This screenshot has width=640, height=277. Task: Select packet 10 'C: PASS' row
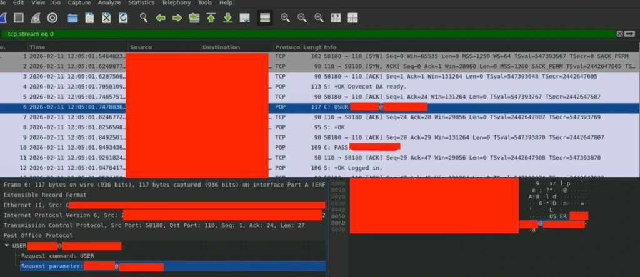coord(319,147)
